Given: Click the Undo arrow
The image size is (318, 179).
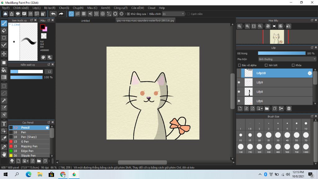Looking at the screenshot, I should click(53, 14).
